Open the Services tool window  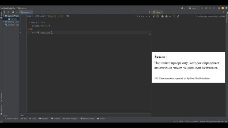pyautogui.click(x=101, y=118)
